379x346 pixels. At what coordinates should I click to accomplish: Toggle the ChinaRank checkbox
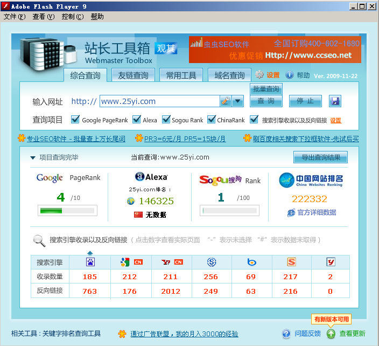click(212, 119)
